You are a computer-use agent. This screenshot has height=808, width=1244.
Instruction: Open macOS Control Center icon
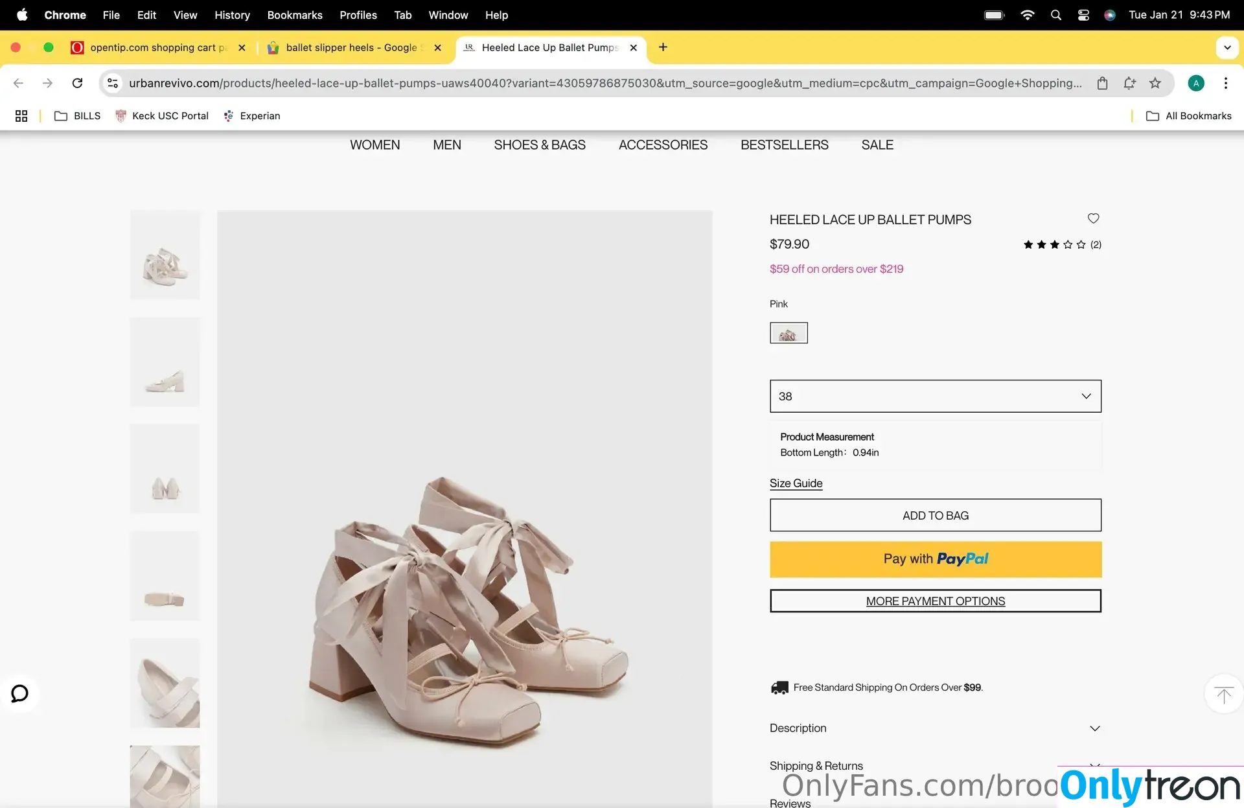1083,15
